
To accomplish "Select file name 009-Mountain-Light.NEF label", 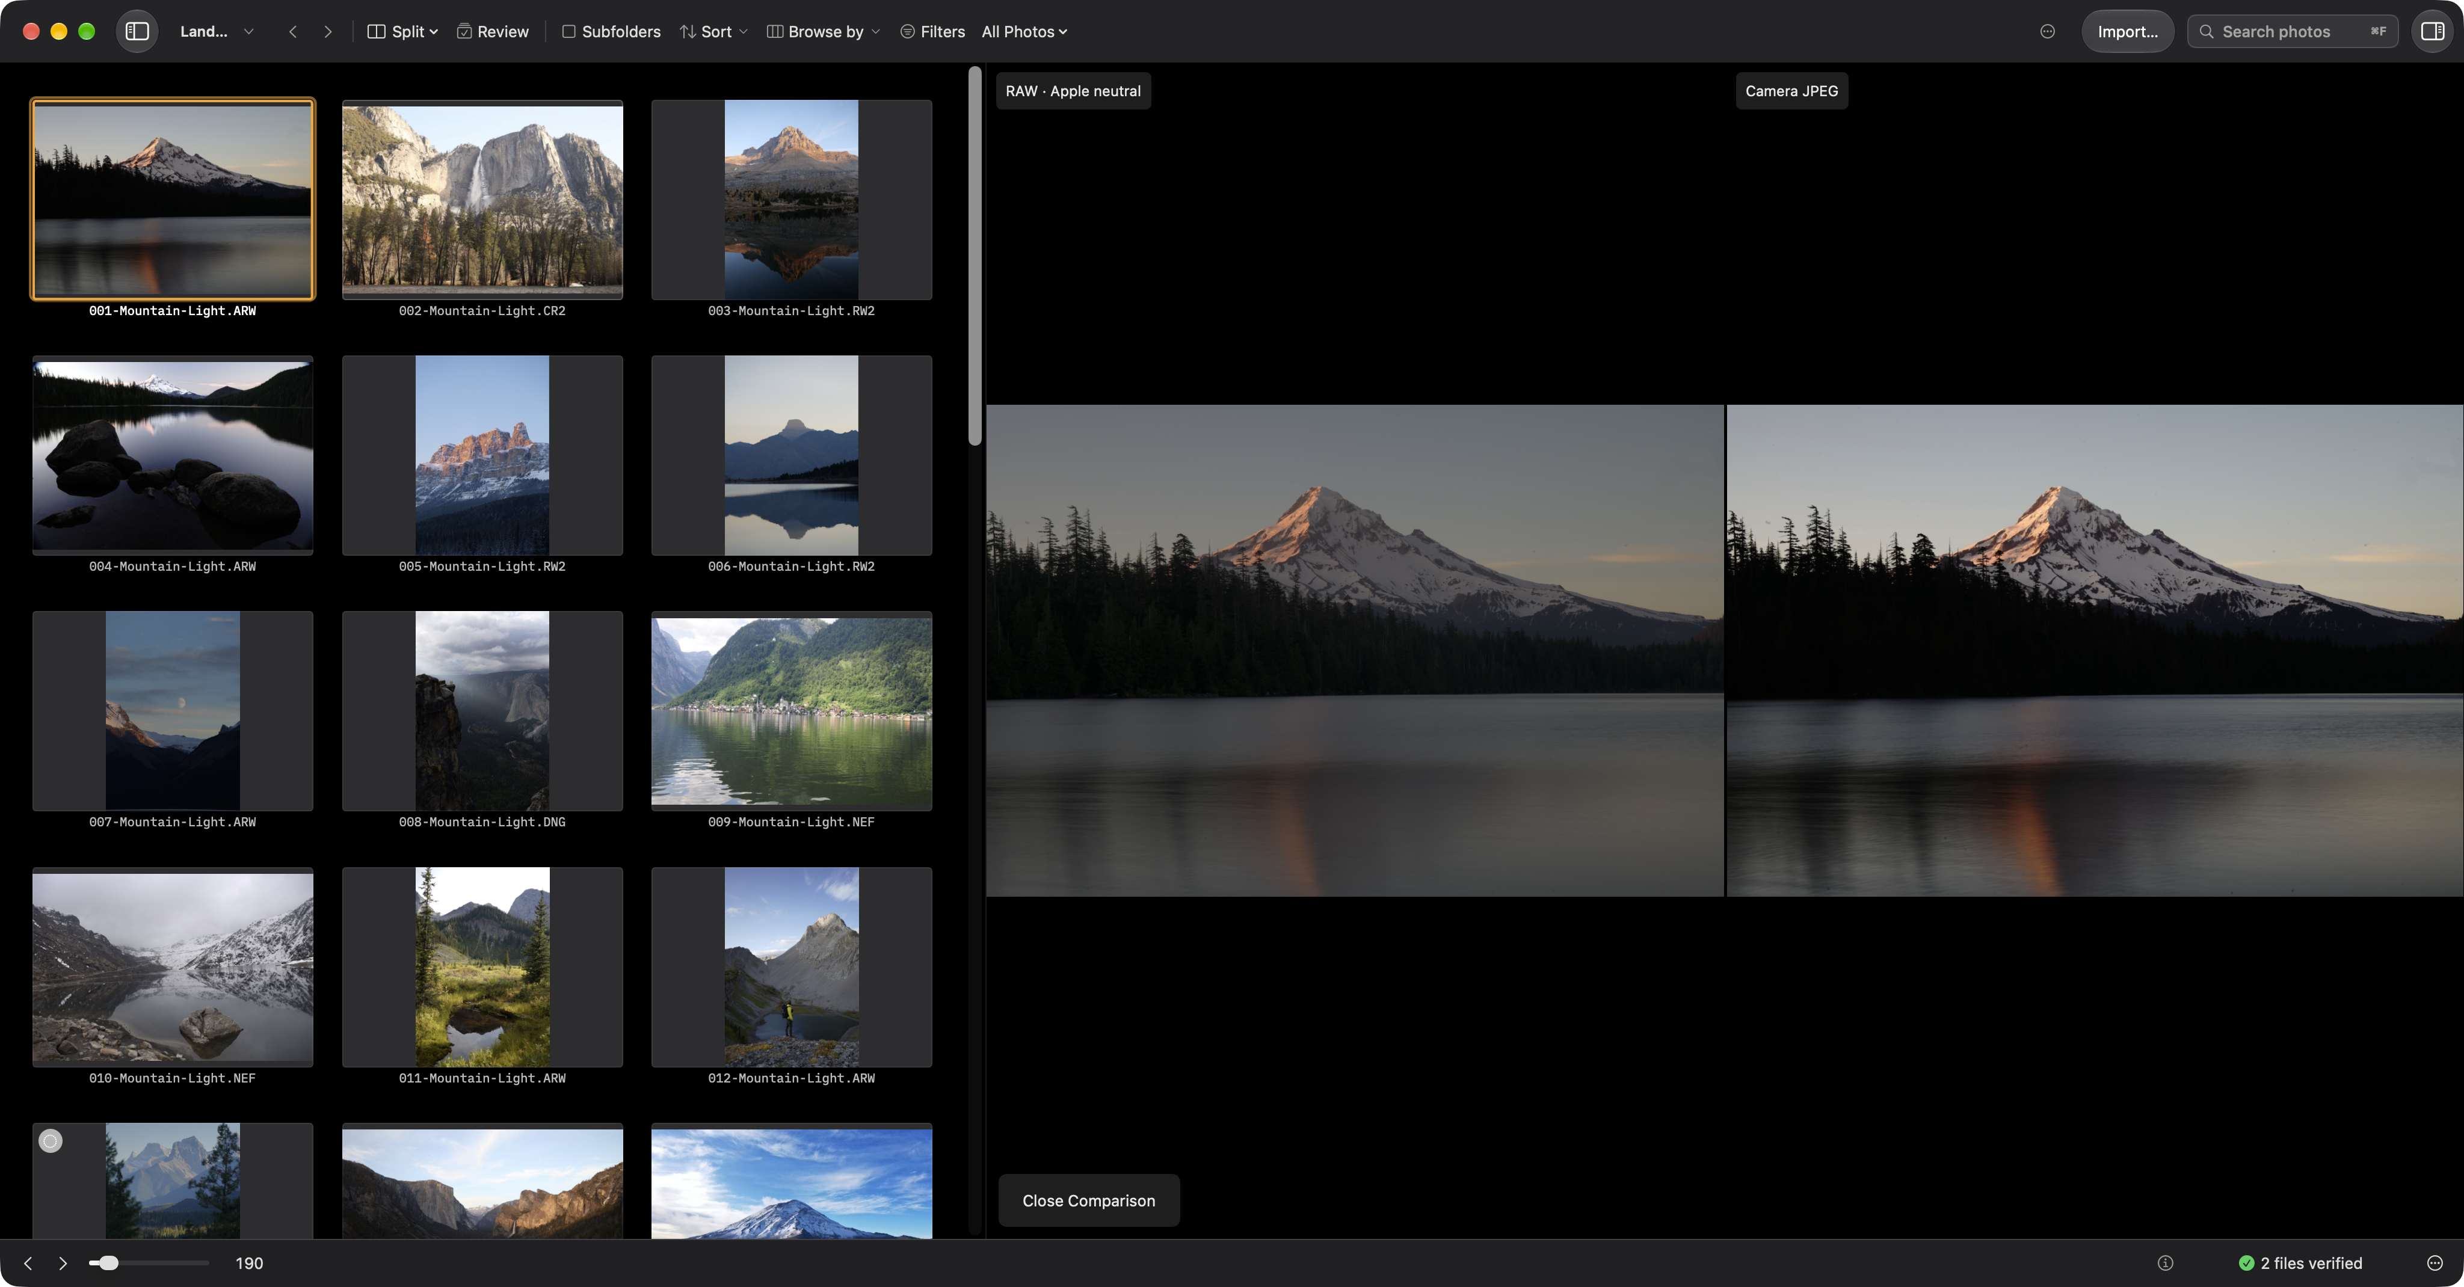I will [x=791, y=822].
